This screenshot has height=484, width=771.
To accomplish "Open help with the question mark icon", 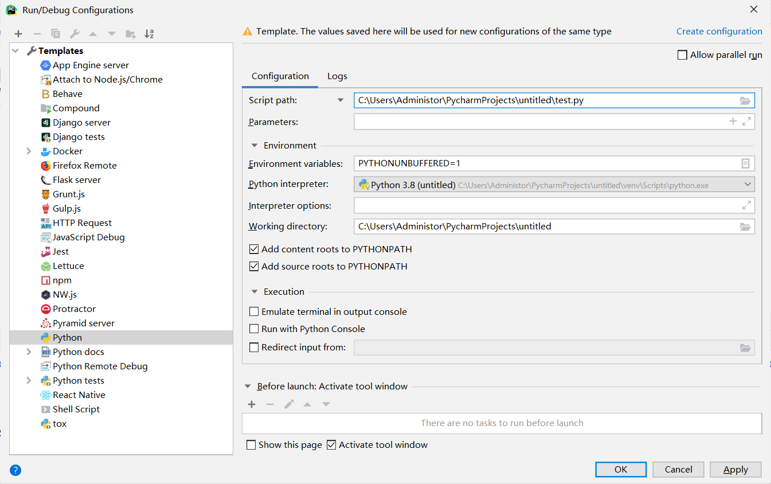I will (15, 470).
